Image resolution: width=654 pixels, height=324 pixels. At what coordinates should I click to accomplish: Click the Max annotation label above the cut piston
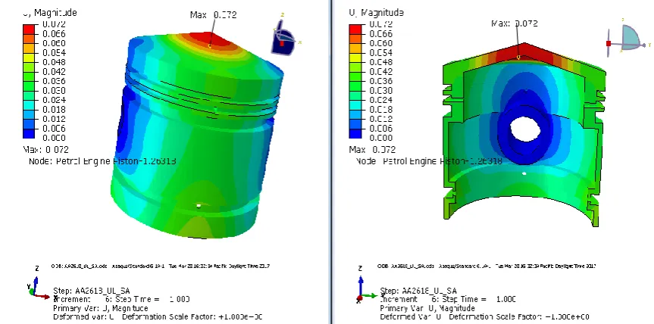[515, 23]
